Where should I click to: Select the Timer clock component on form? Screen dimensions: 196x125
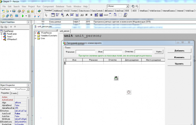click(129, 92)
